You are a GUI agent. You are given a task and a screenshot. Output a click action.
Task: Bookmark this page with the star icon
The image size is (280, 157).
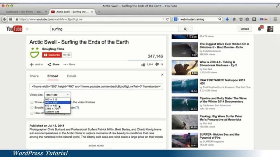tap(241, 19)
